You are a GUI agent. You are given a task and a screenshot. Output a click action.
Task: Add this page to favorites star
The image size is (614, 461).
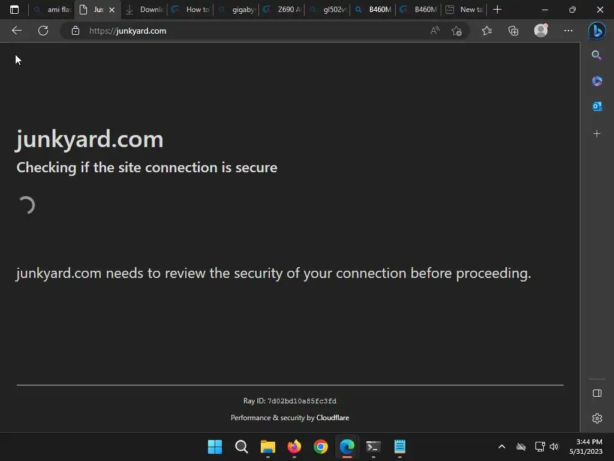(456, 31)
